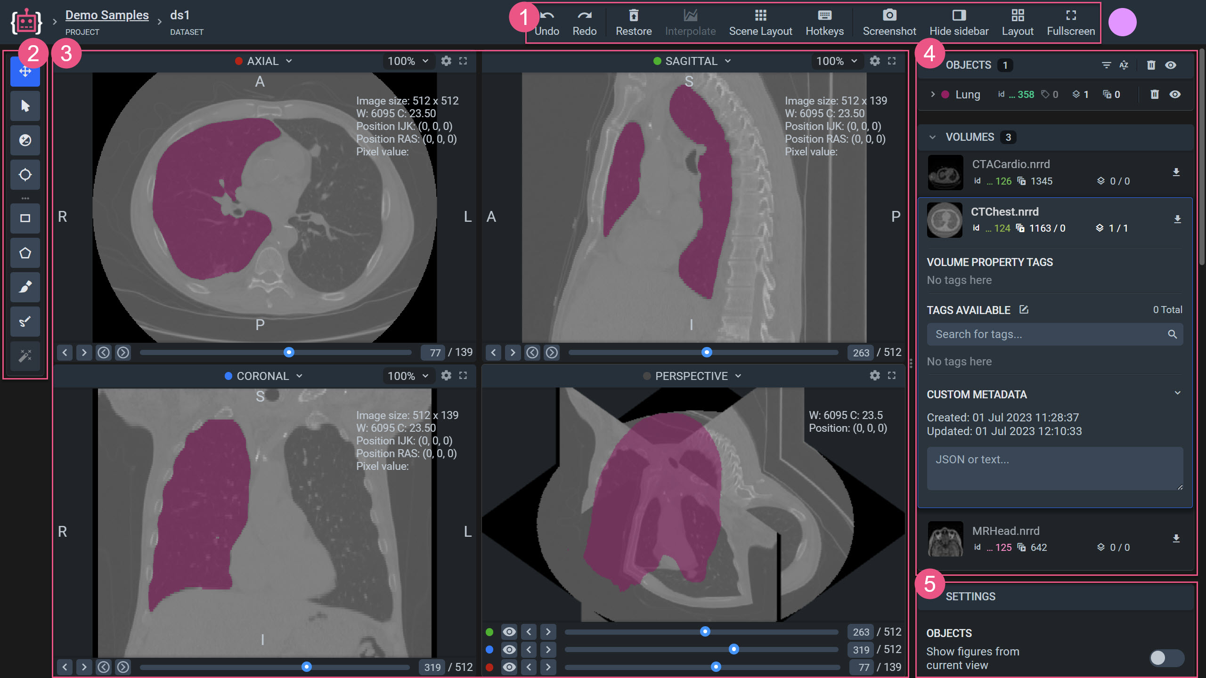The image size is (1206, 678).
Task: Select the Brush tool in left toolbar
Action: (25, 287)
